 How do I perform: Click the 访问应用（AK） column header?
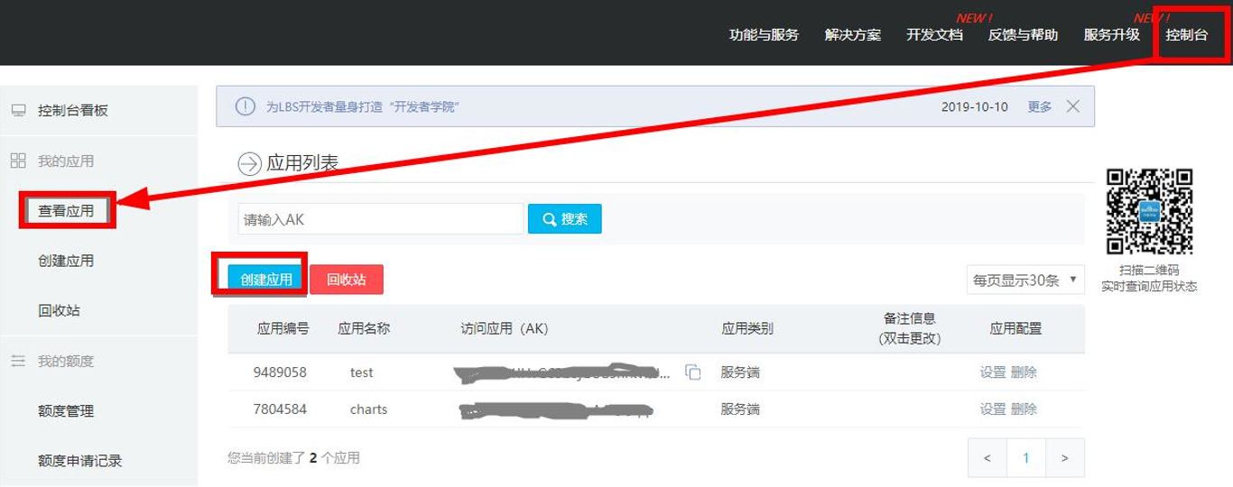click(504, 328)
